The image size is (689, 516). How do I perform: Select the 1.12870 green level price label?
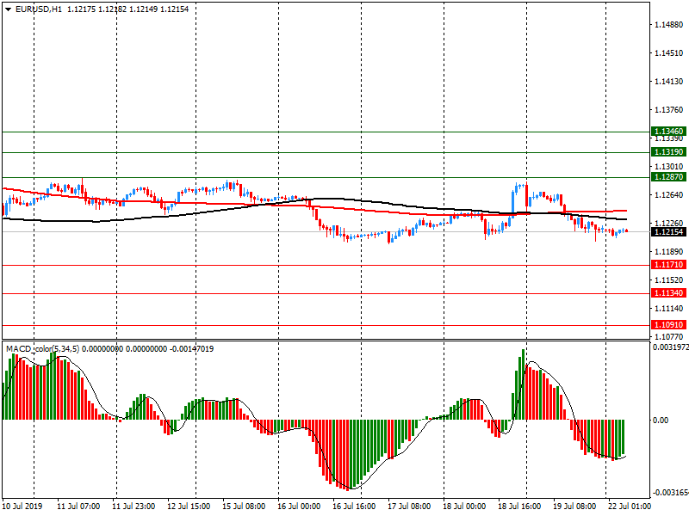(668, 177)
